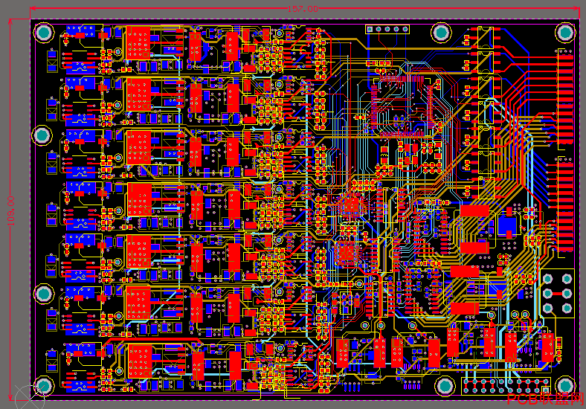Click the upper right edge connector pads
586x409 pixels.
[x=565, y=97]
